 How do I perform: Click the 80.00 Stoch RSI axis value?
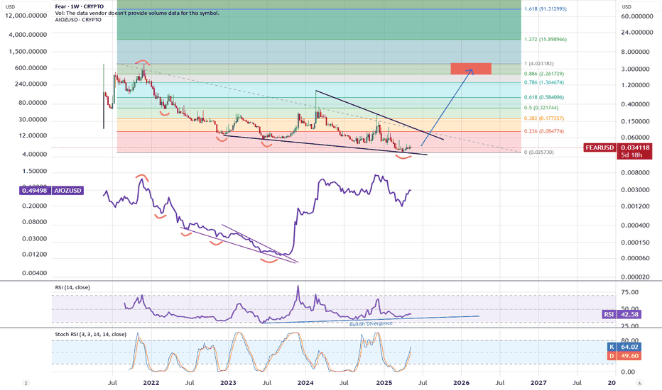630,340
